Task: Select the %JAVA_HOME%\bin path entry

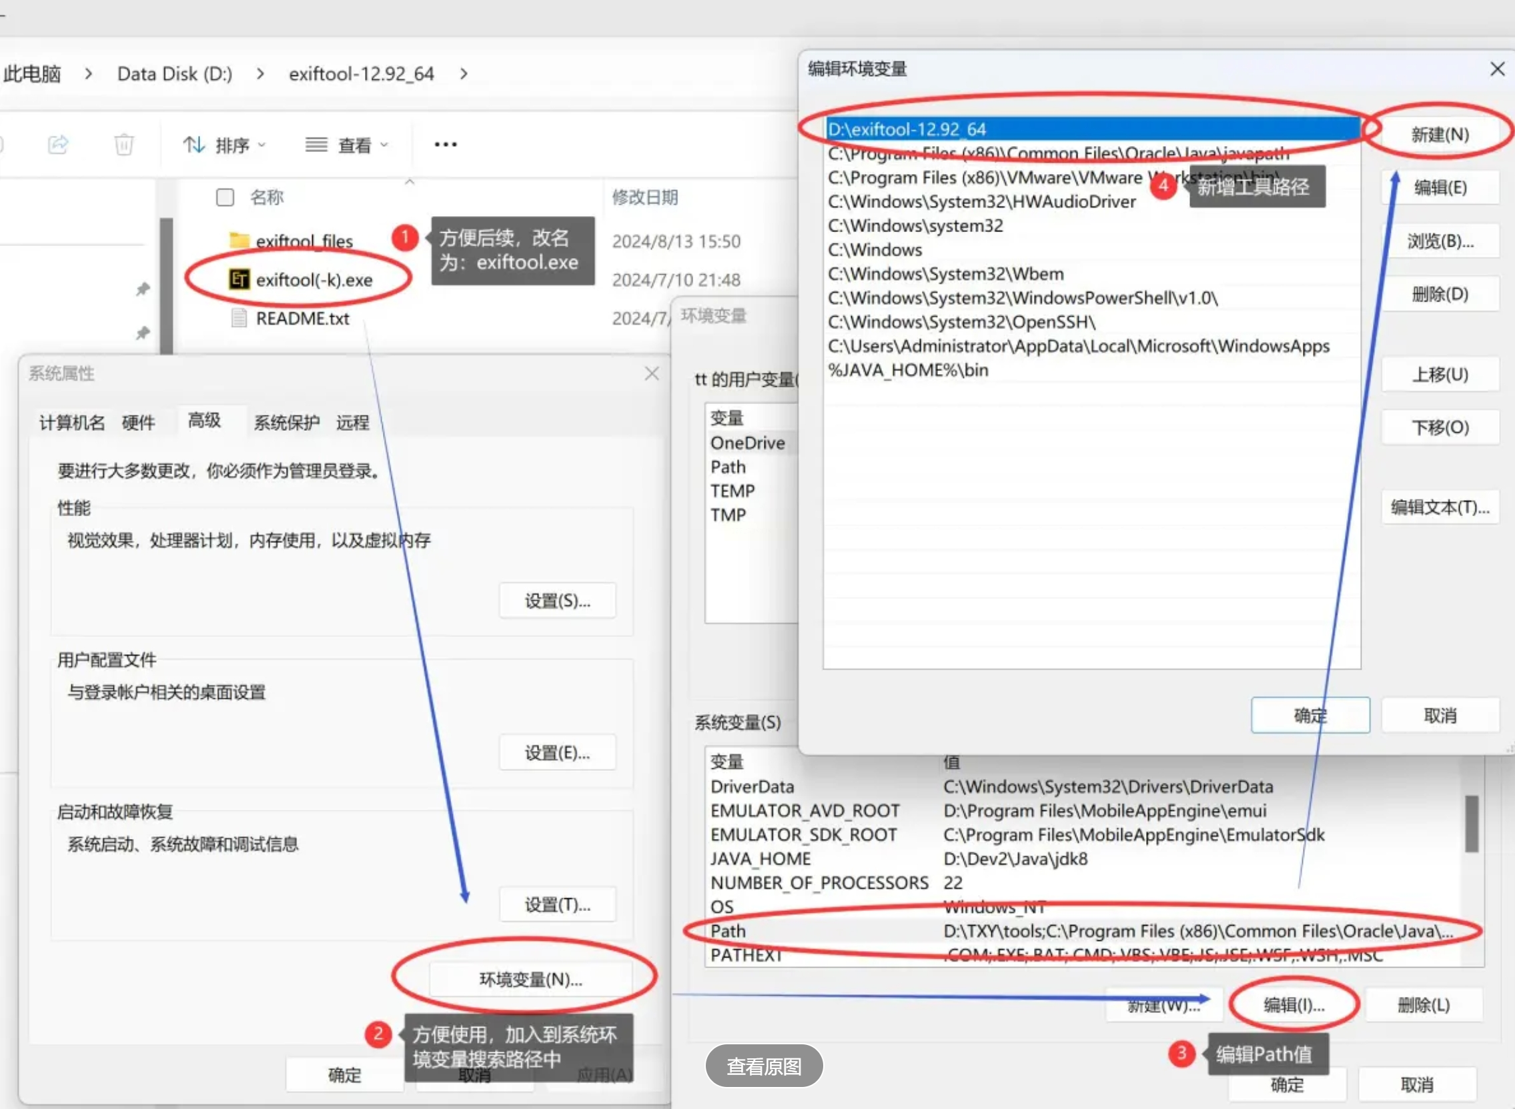Action: point(908,370)
